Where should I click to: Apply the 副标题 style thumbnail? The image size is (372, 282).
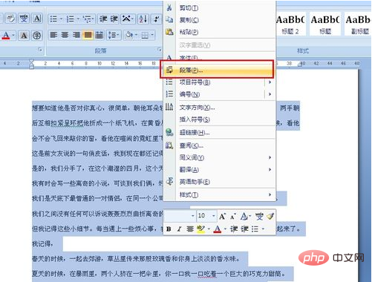coord(359,24)
